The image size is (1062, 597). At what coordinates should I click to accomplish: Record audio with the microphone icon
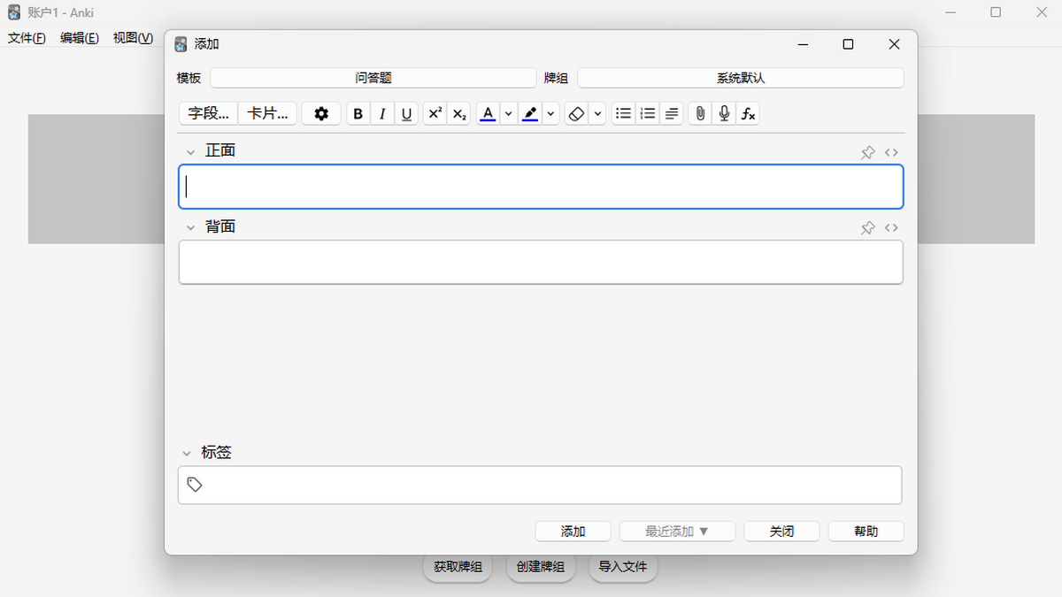click(x=724, y=113)
